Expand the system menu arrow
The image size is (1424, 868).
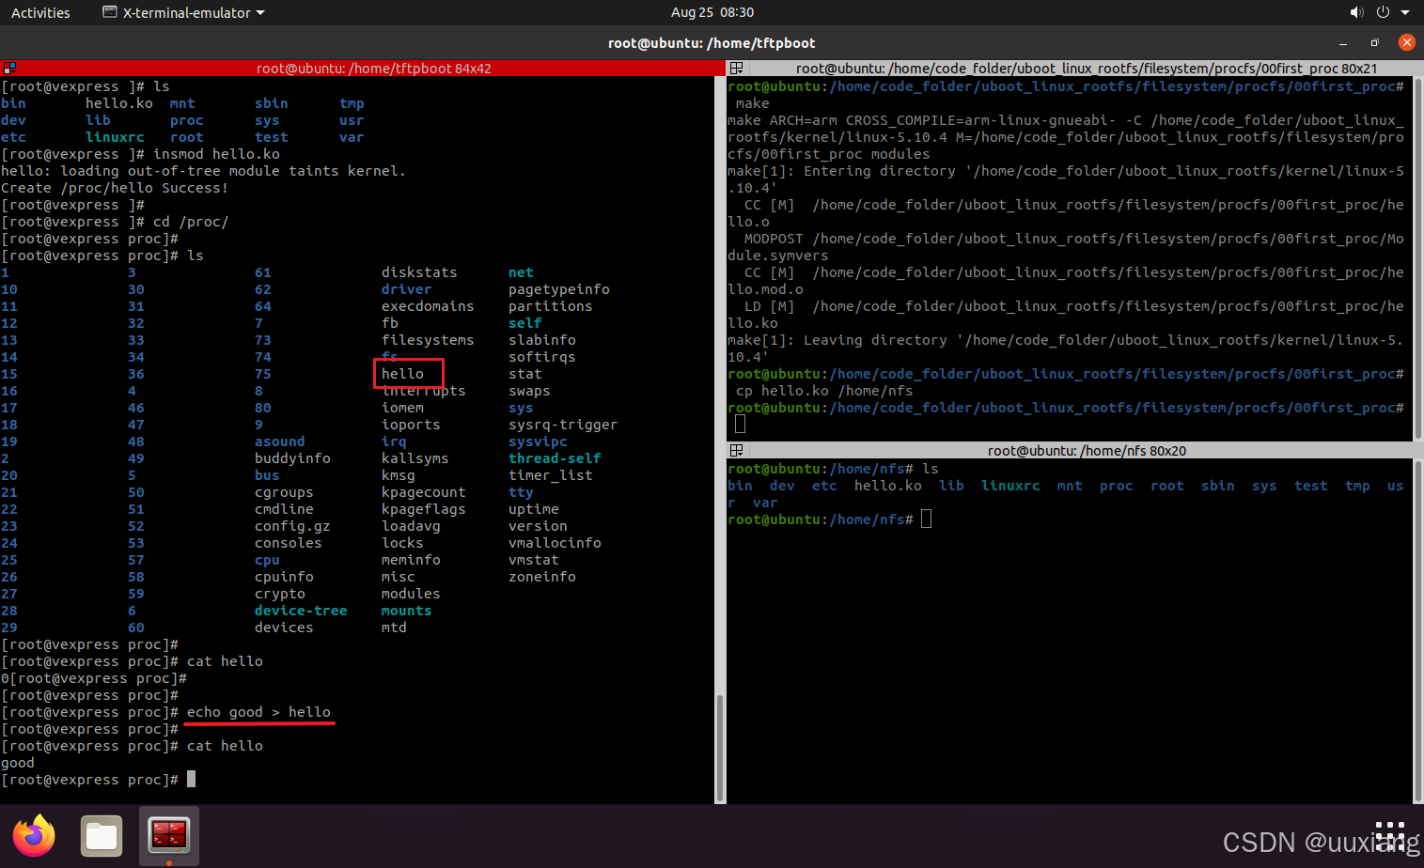(x=1406, y=12)
